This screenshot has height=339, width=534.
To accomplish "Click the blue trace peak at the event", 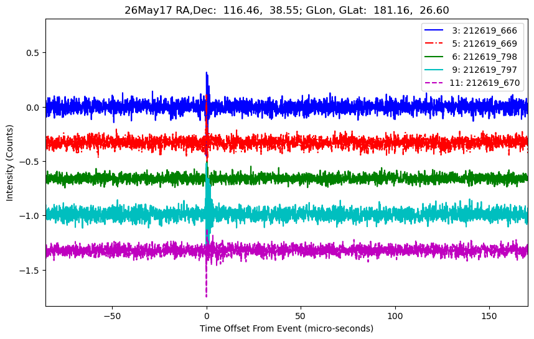I will (x=207, y=73).
